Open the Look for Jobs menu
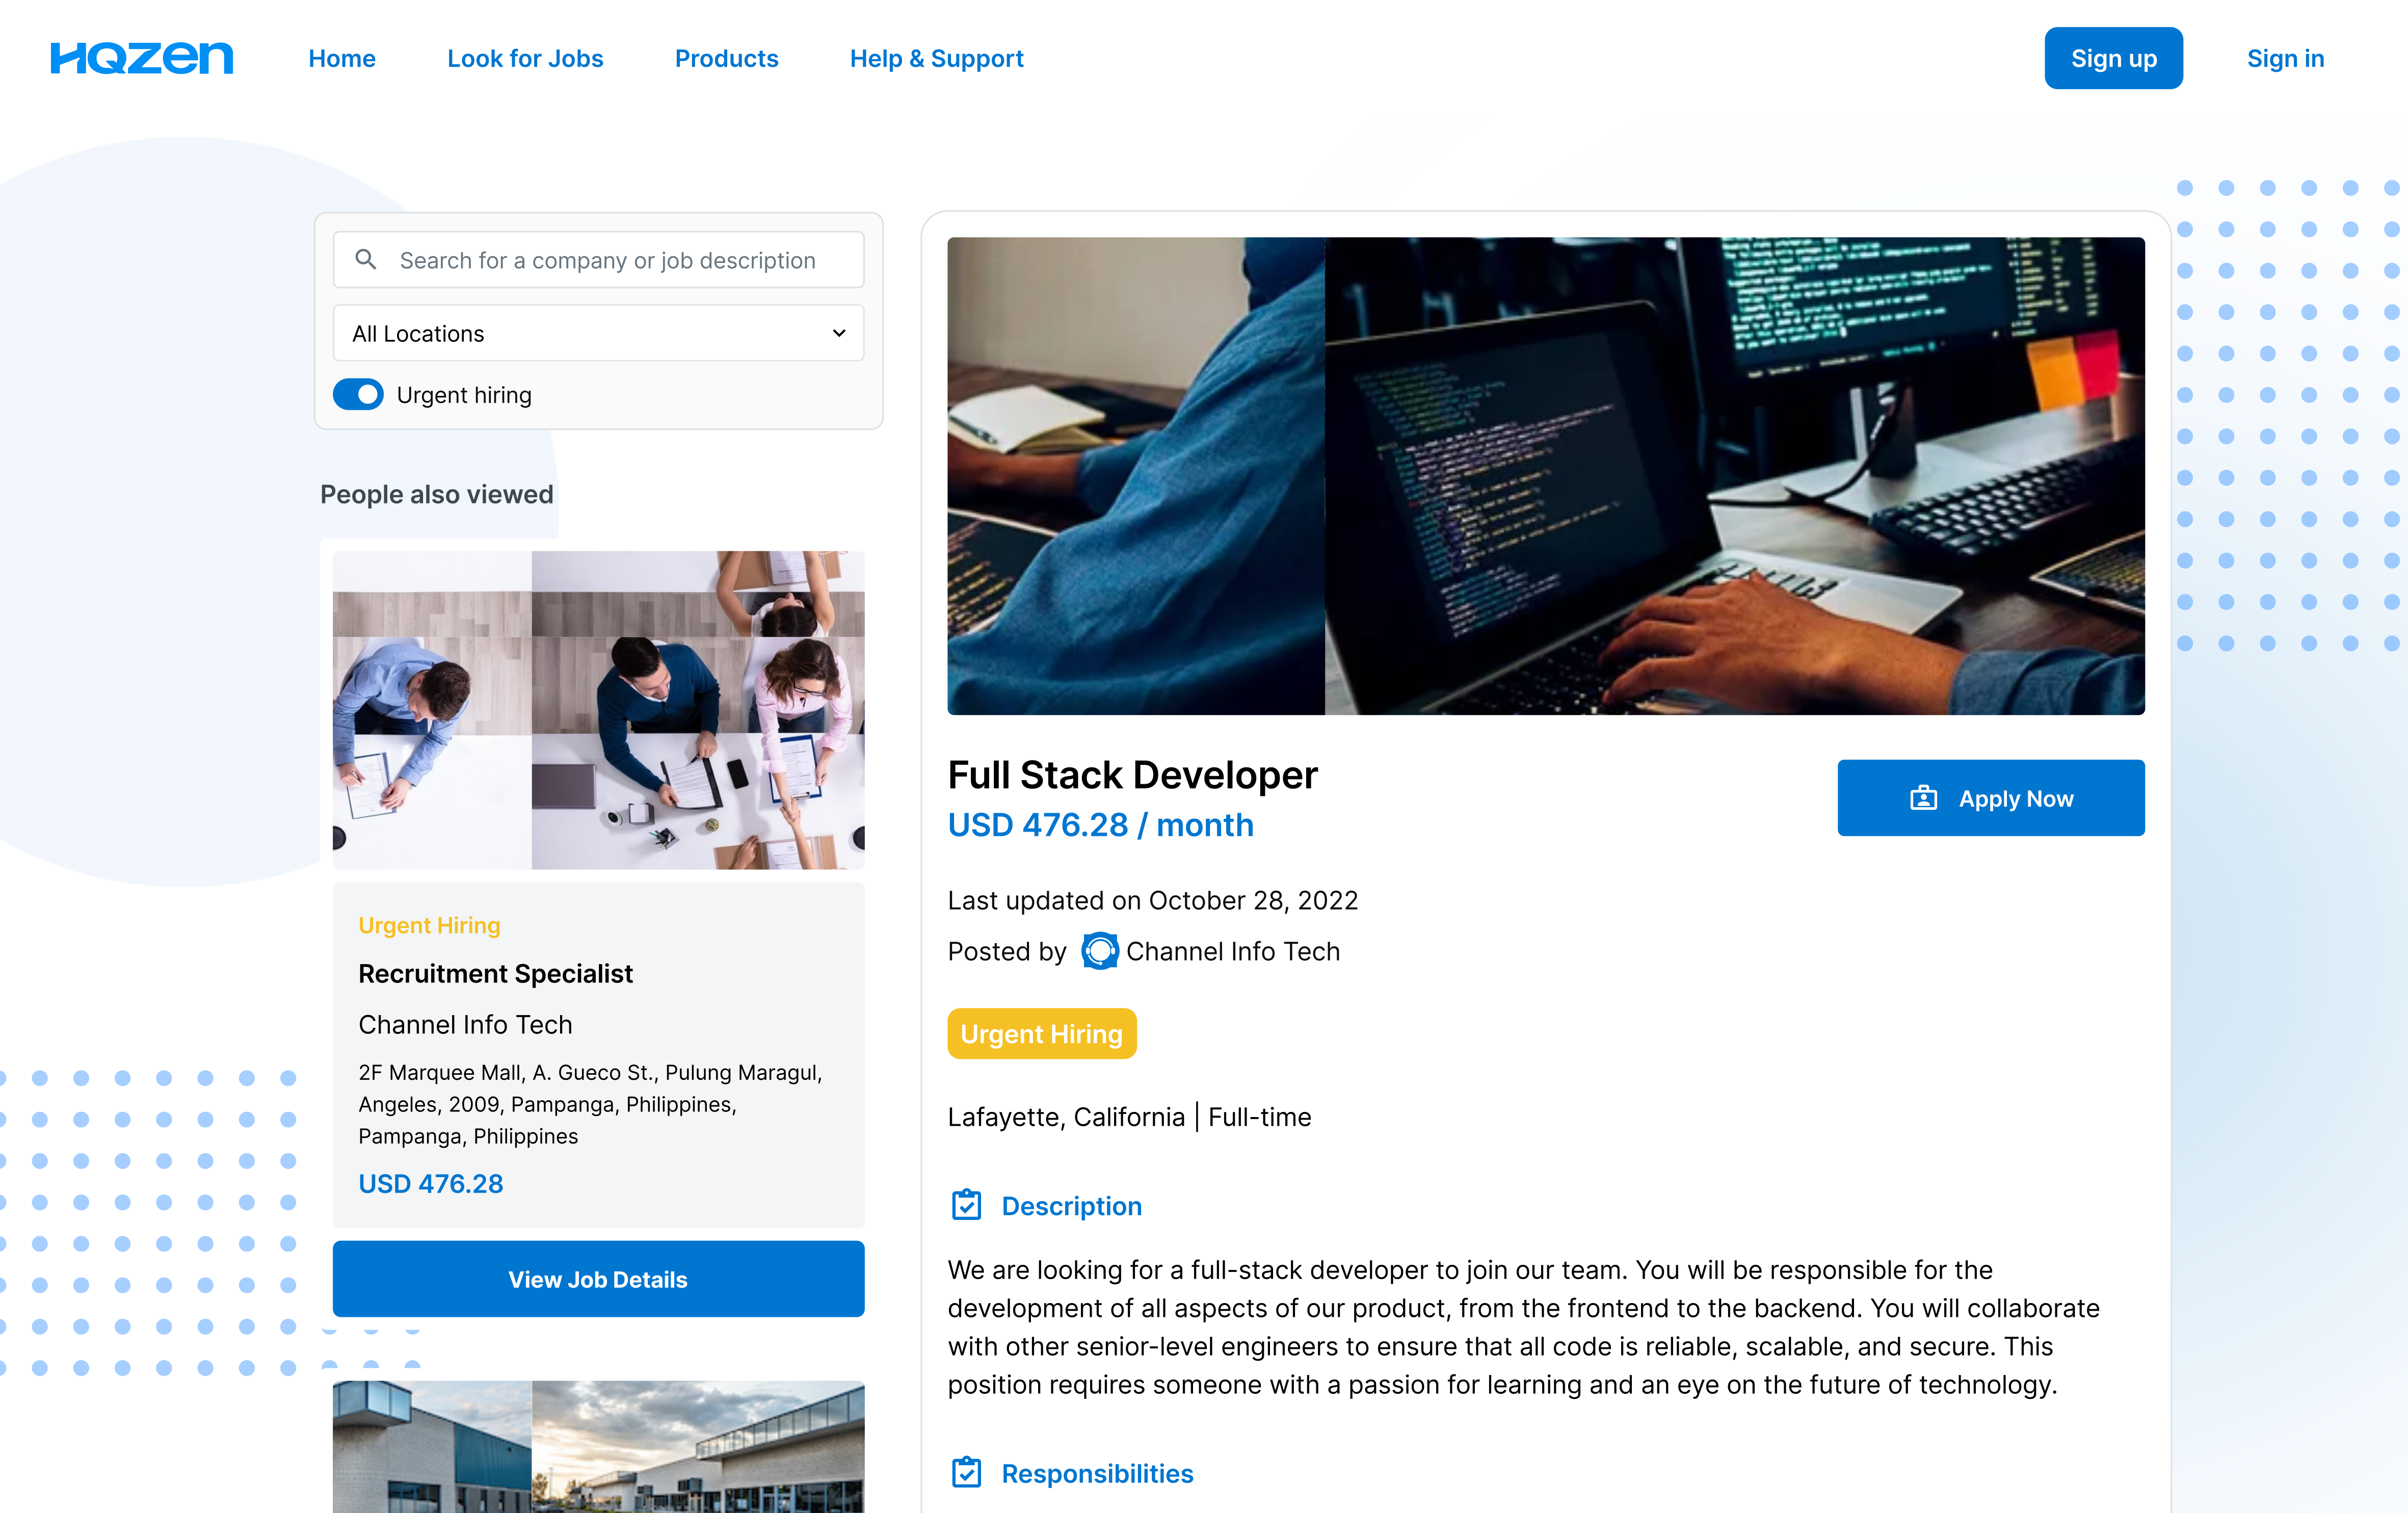 tap(525, 58)
